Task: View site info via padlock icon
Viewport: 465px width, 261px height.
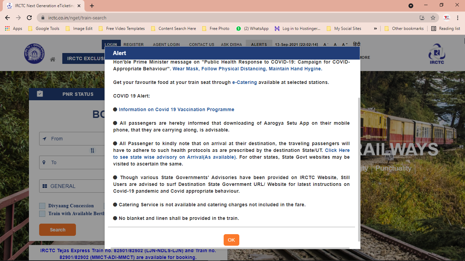Action: click(43, 18)
